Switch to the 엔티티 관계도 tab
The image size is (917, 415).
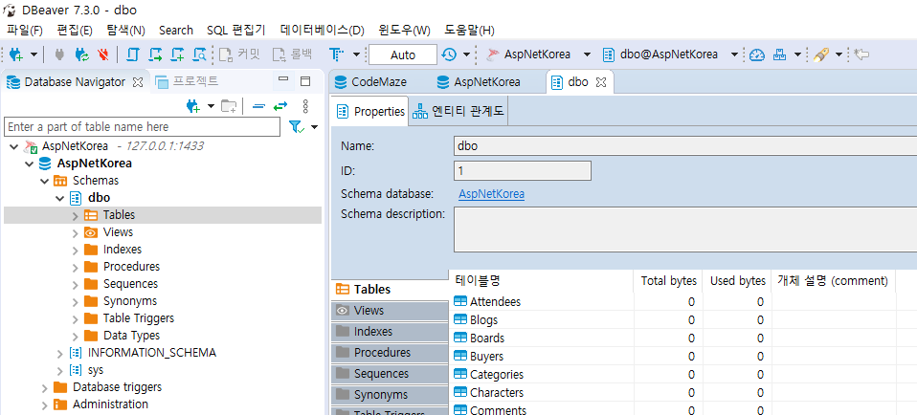[458, 111]
